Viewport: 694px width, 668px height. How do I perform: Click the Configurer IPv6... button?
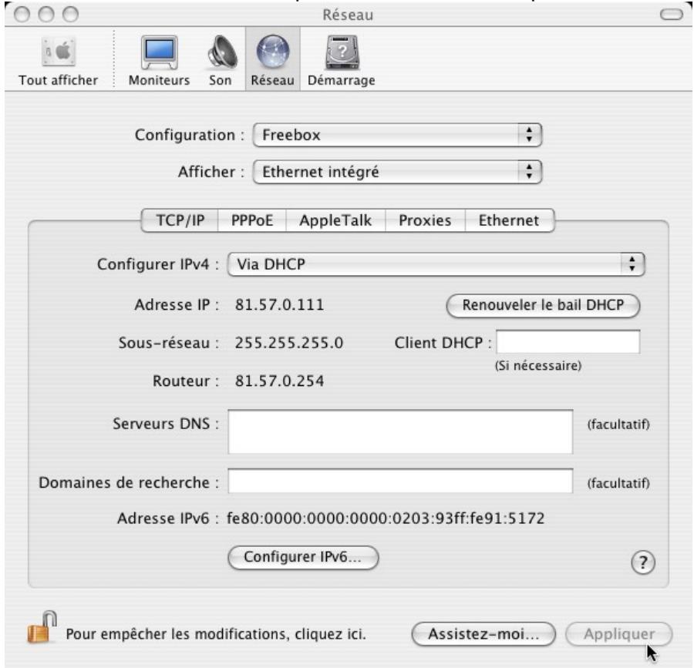tap(303, 557)
